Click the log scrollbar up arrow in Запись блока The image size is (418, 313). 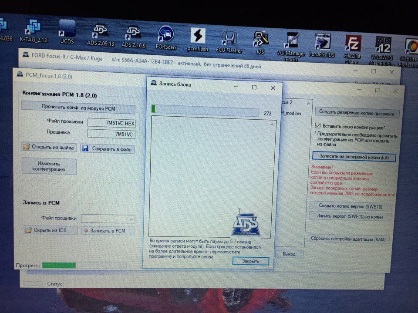click(272, 125)
